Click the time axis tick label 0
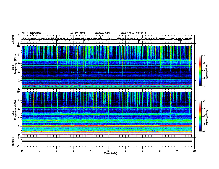The height and width of the screenshot is (169, 219). coord(22,151)
